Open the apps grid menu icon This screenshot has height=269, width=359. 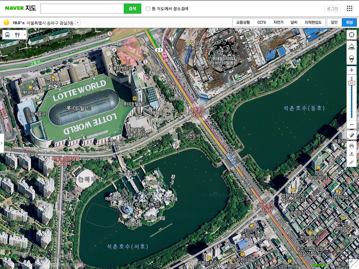tap(350, 8)
